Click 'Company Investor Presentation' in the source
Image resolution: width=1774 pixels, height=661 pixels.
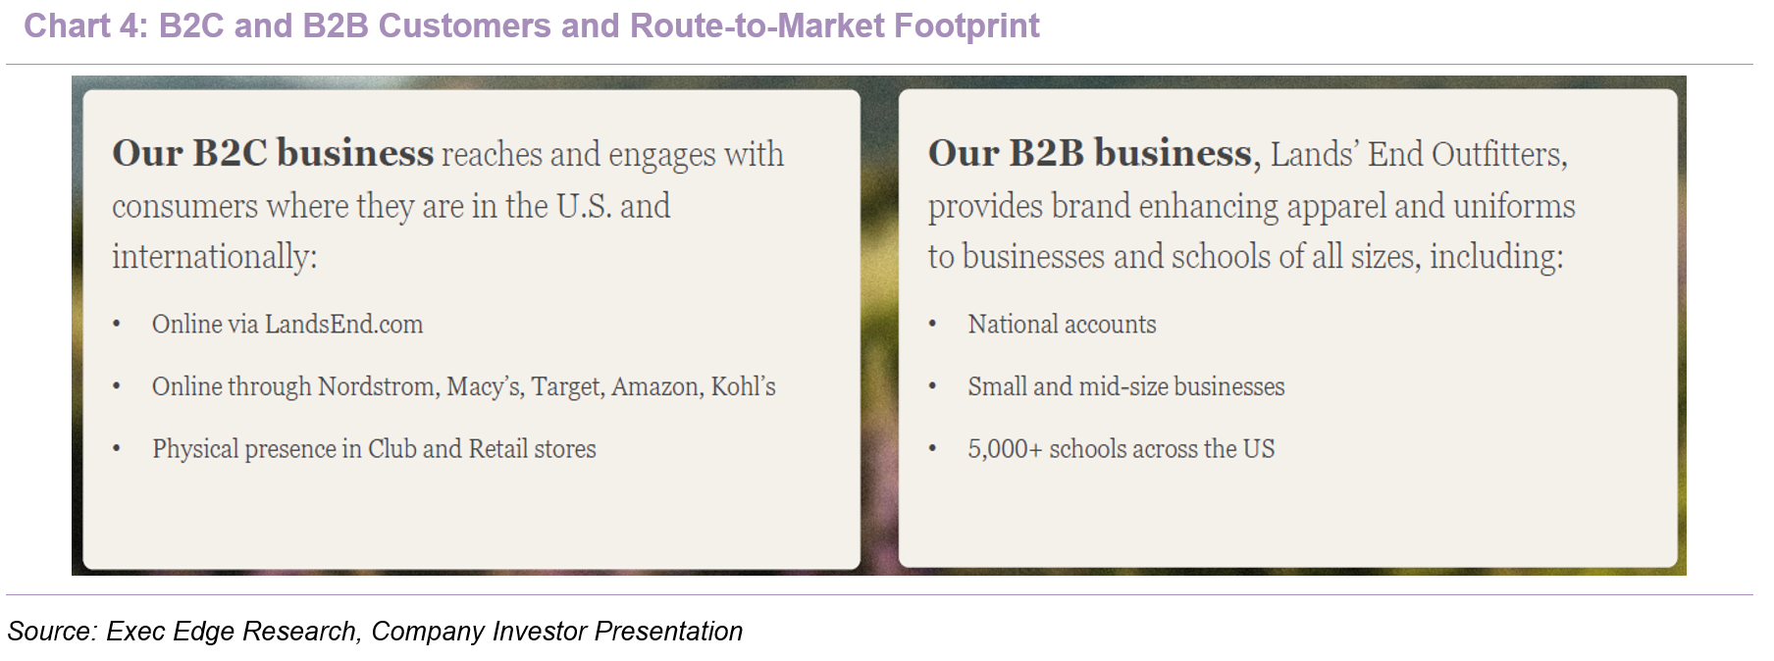[556, 632]
